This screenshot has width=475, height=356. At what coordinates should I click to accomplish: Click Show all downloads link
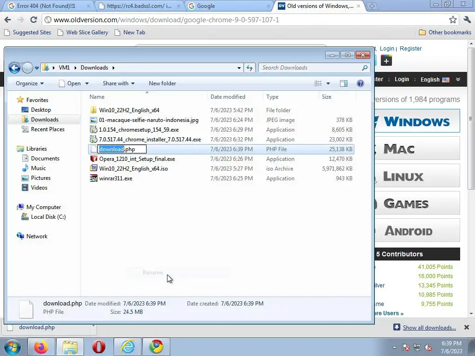coord(429,328)
